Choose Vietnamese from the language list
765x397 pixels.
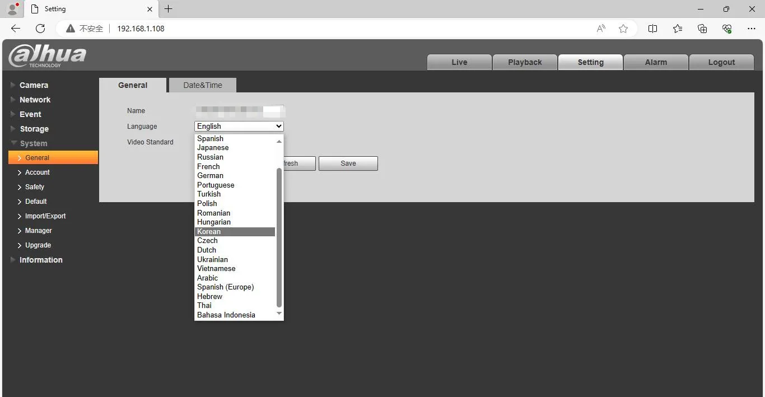pos(235,269)
